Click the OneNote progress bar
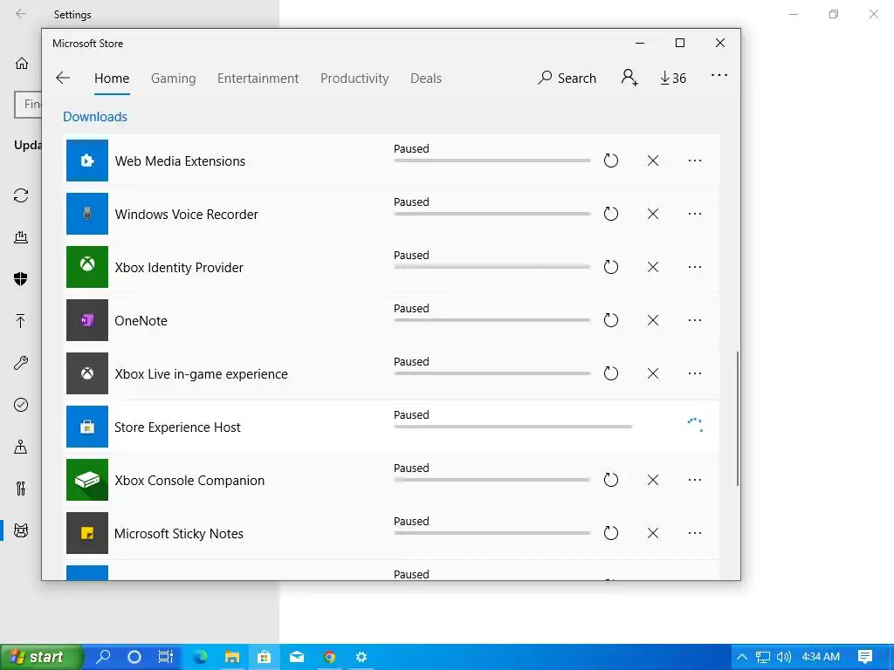Viewport: 894px width, 670px height. tap(492, 320)
